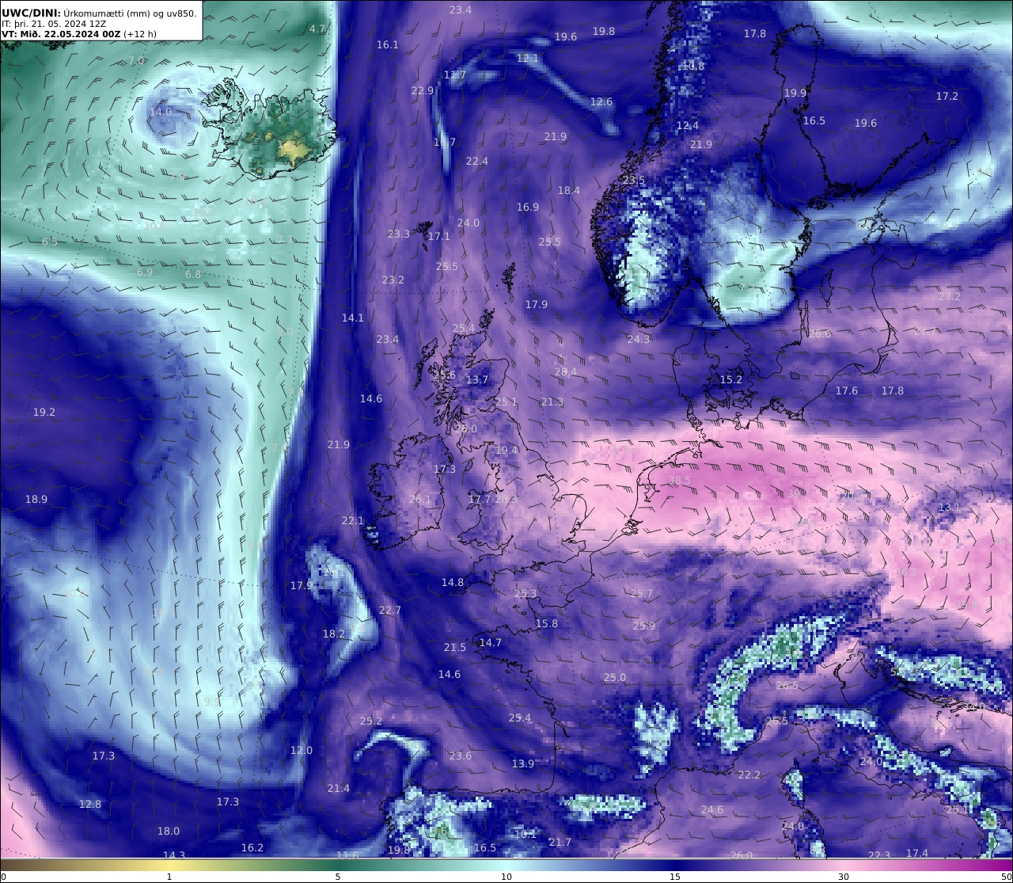This screenshot has height=883, width=1013.
Task: Click the map value "23.3"
Action: coord(399,234)
